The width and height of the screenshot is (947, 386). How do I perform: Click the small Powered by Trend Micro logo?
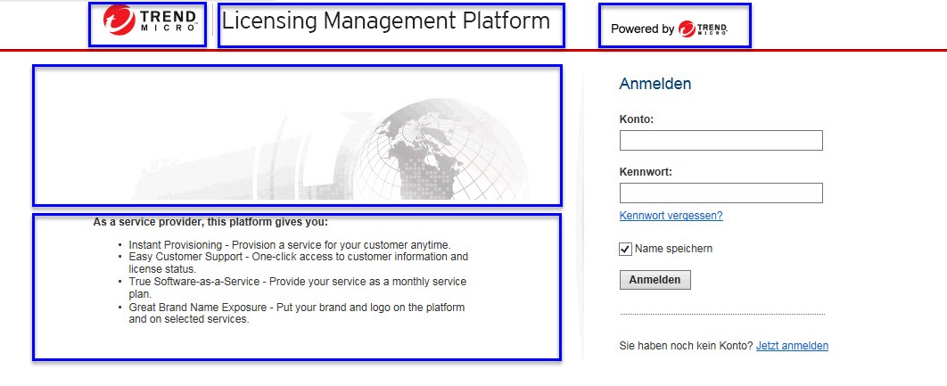703,29
